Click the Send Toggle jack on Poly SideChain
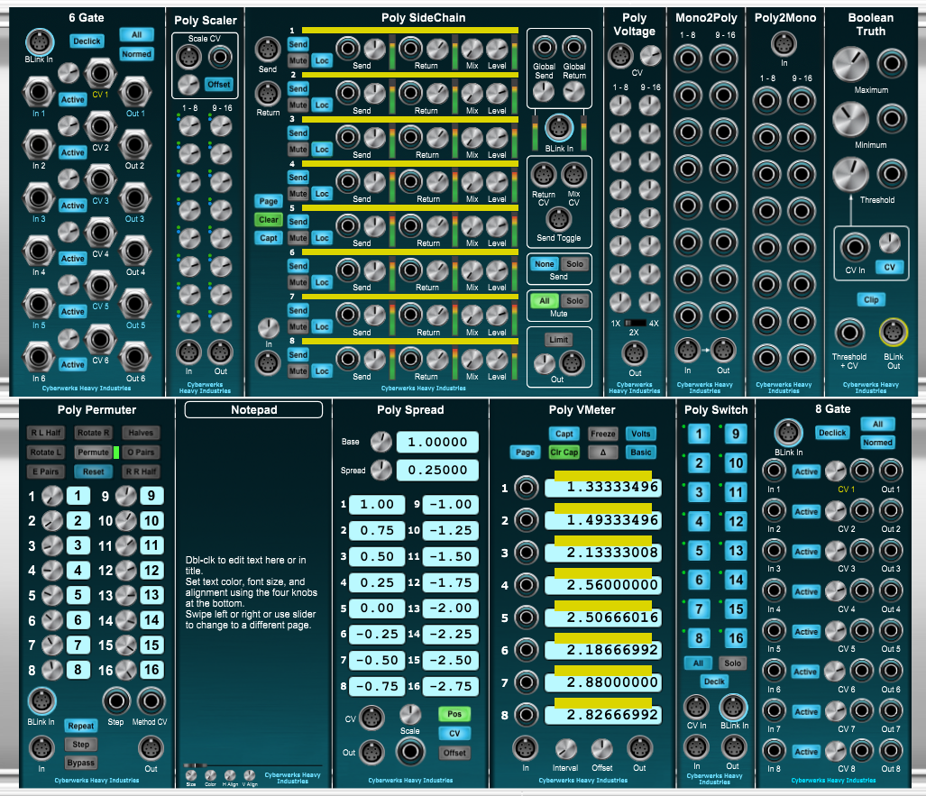The height and width of the screenshot is (796, 926). point(558,219)
